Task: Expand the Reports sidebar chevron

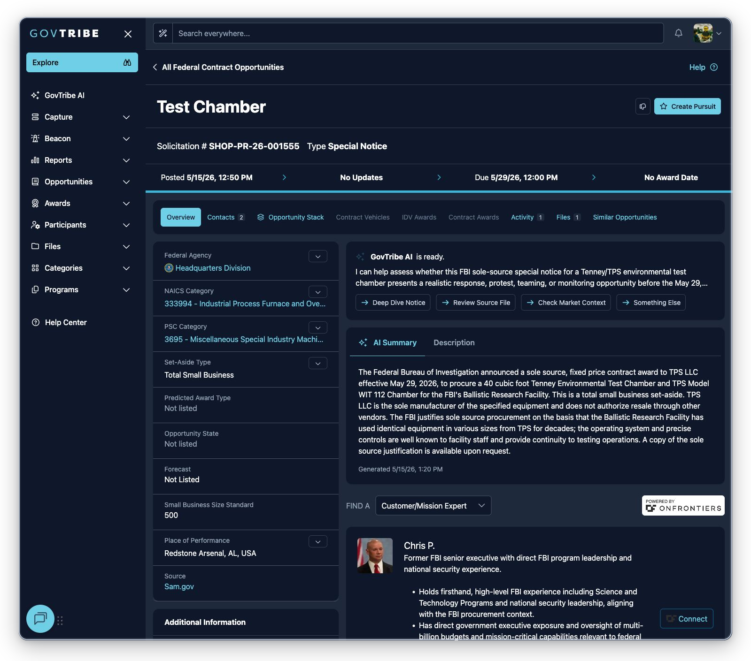Action: click(126, 160)
